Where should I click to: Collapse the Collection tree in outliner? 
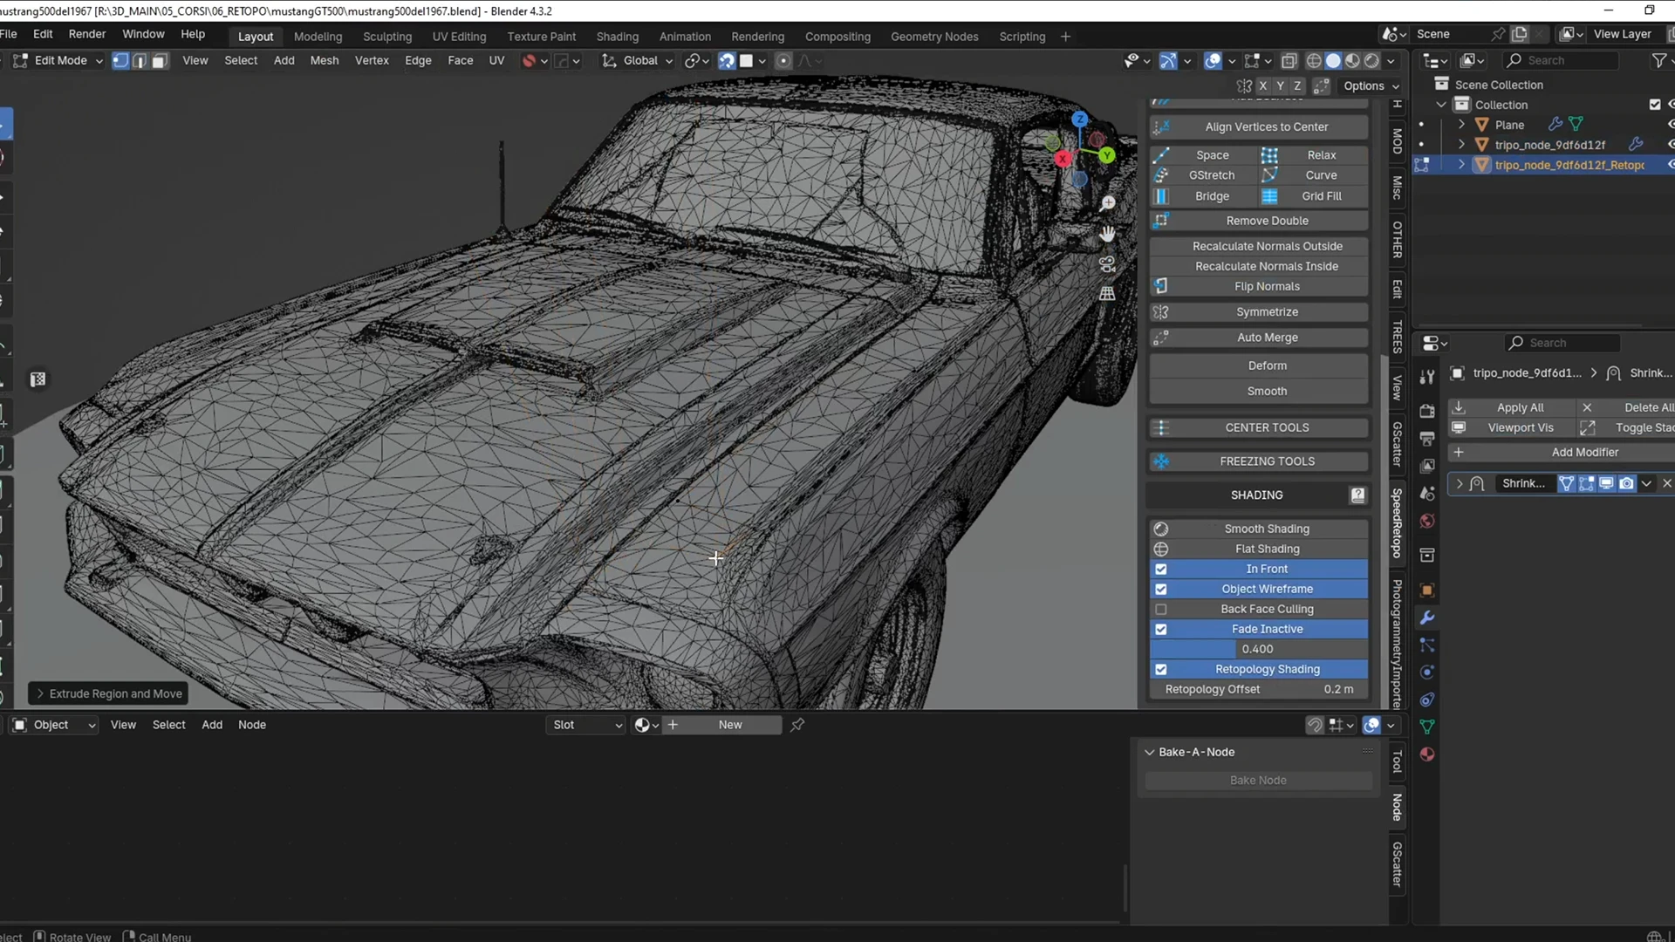[1441, 105]
